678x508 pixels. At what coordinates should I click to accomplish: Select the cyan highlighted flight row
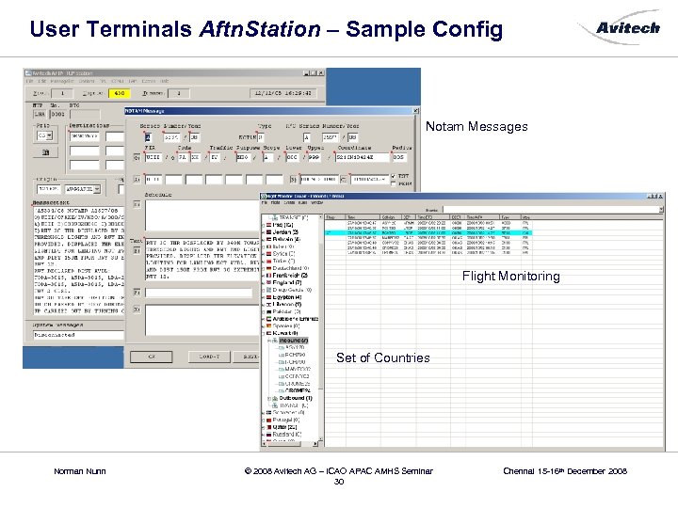(x=428, y=233)
